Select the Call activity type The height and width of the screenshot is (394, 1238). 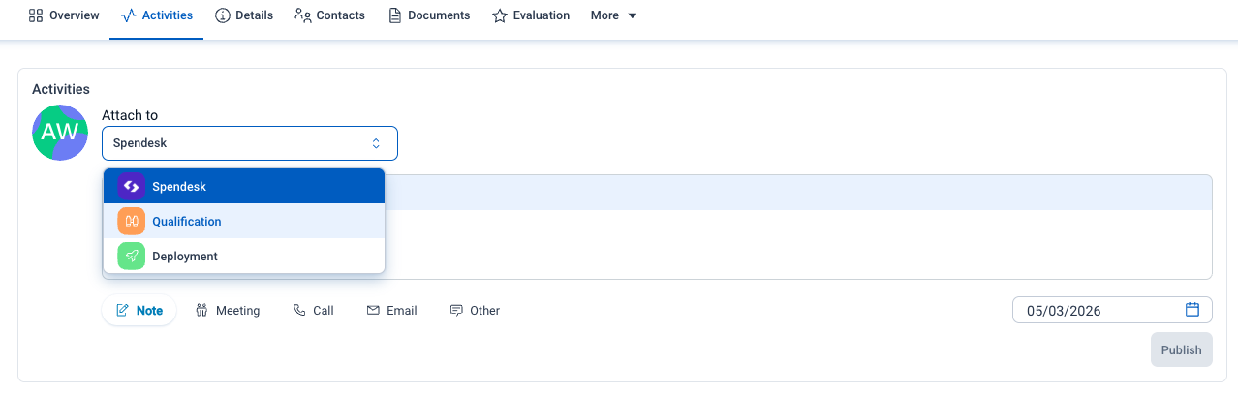coord(314,311)
